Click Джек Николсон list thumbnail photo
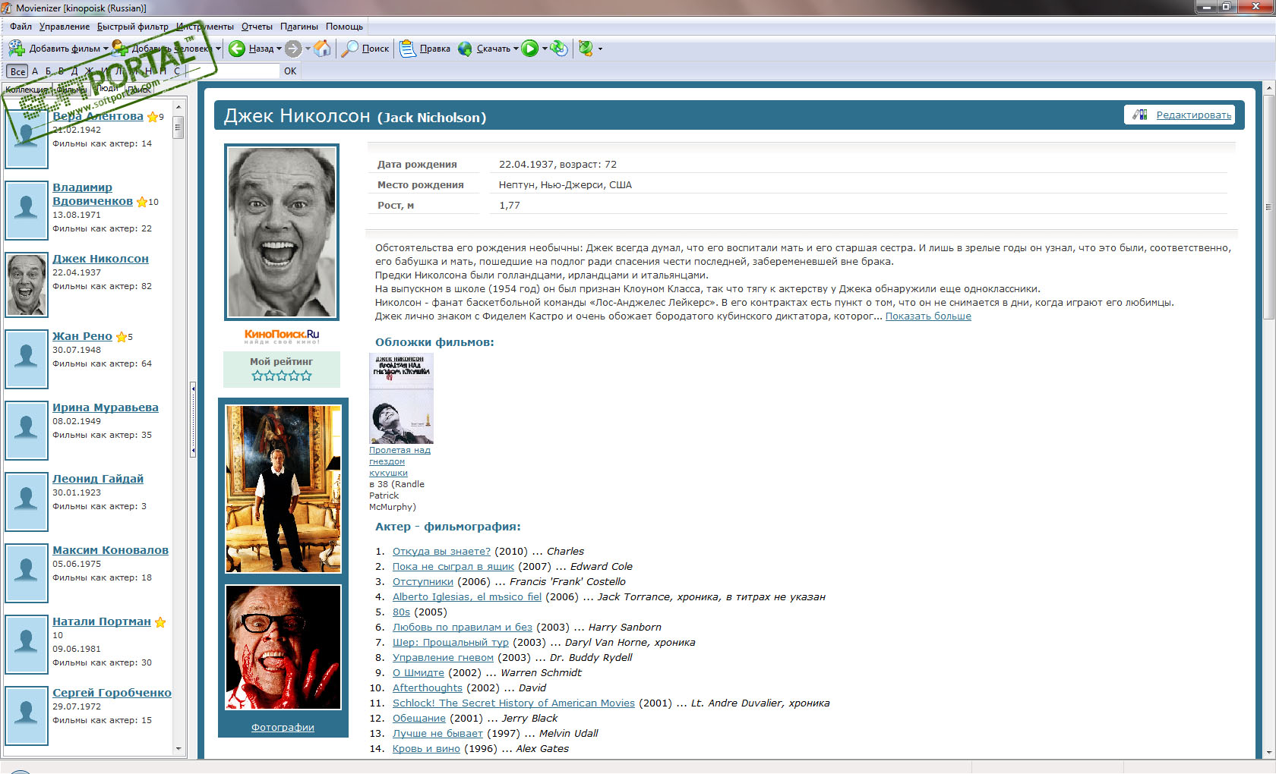 click(x=27, y=285)
